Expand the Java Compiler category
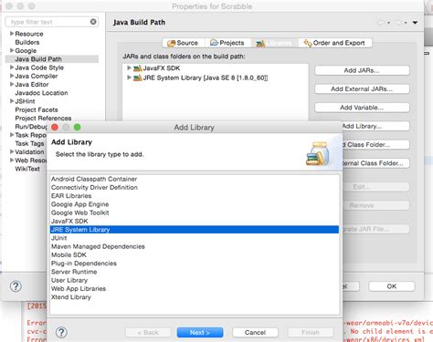The image size is (433, 342). point(12,76)
